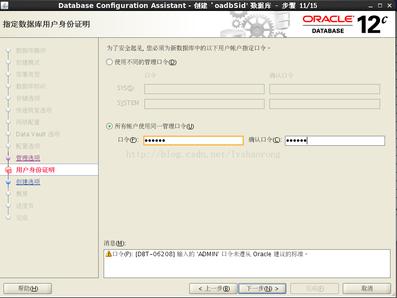
Task: Click the SYS confirm password field
Action: click(325, 89)
